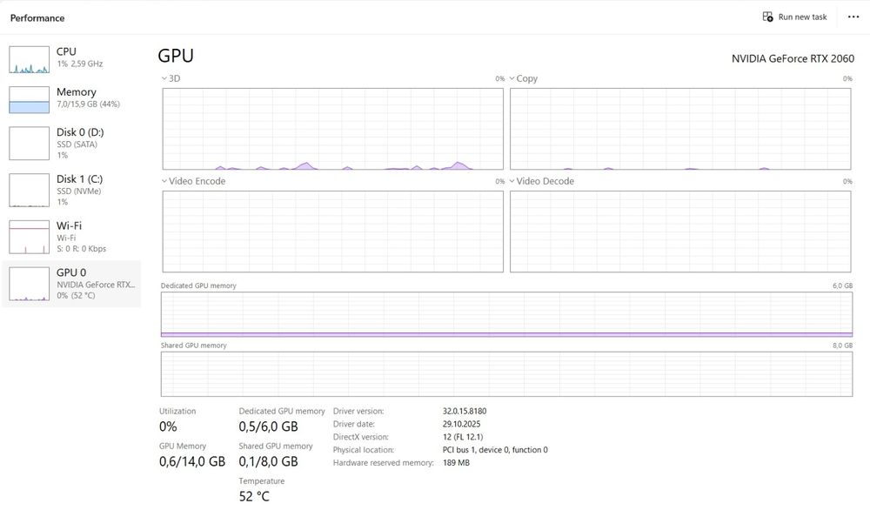
Task: Click the Disk 0 (D:) graph thumbnail
Action: tap(30, 144)
